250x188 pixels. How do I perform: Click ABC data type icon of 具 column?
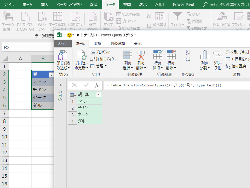(81, 95)
